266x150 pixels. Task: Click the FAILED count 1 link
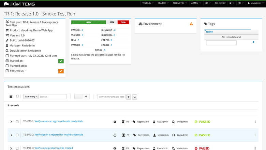coord(112,45)
